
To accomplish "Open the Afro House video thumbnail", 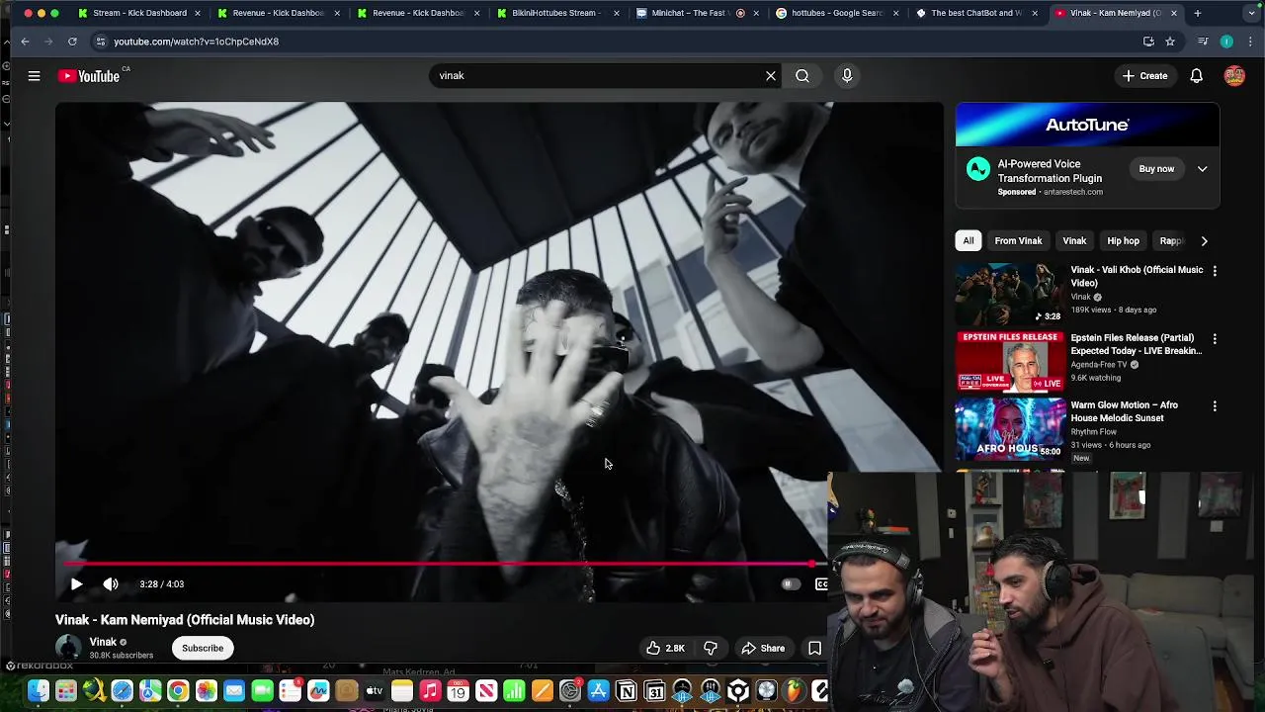I will tap(1010, 428).
